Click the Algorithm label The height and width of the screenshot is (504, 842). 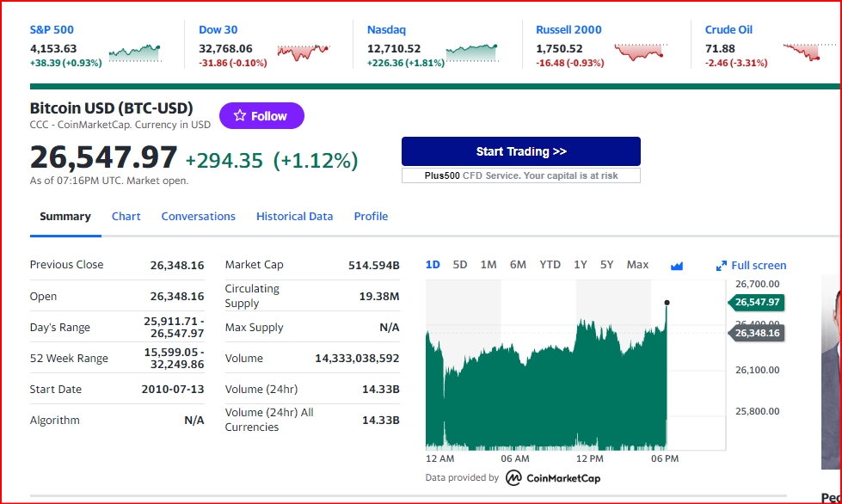click(55, 421)
